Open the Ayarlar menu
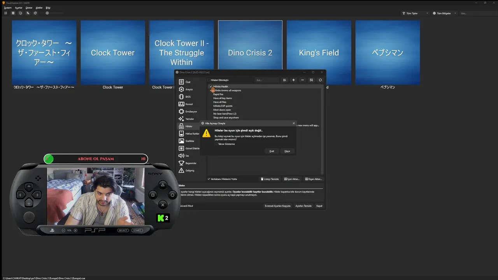The image size is (498, 280). point(19,7)
